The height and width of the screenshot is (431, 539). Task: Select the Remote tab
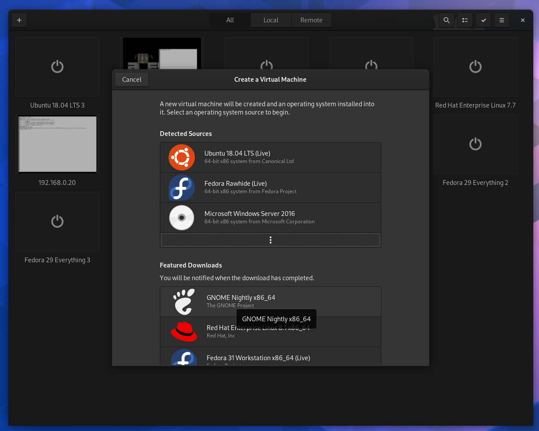click(311, 20)
